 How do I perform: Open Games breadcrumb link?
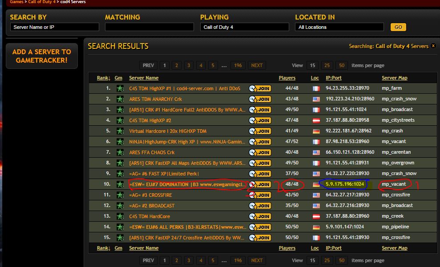[16, 2]
